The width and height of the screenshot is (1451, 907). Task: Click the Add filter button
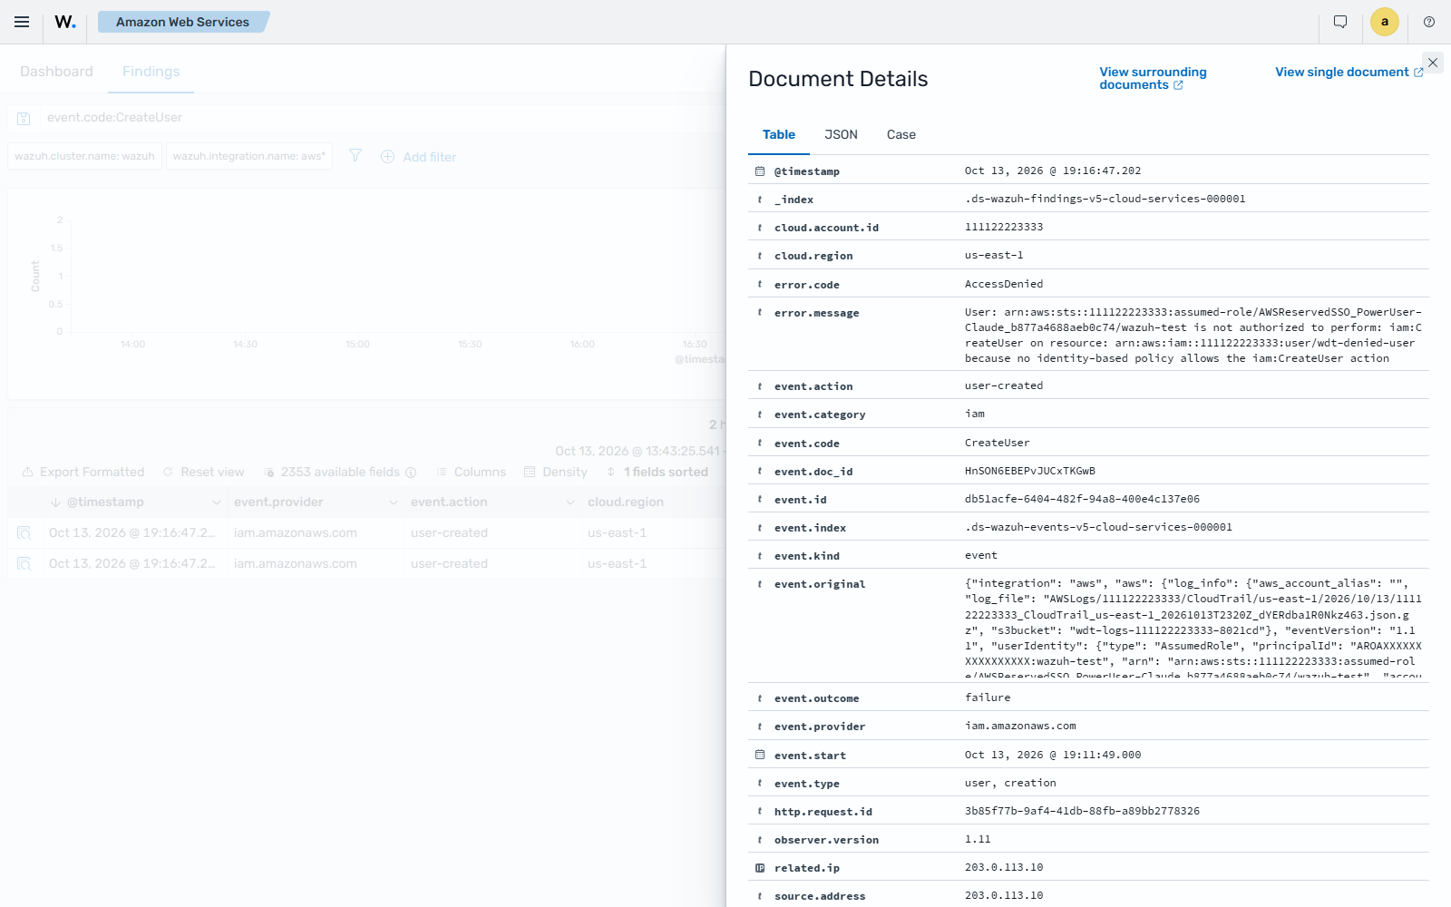pyautogui.click(x=418, y=157)
